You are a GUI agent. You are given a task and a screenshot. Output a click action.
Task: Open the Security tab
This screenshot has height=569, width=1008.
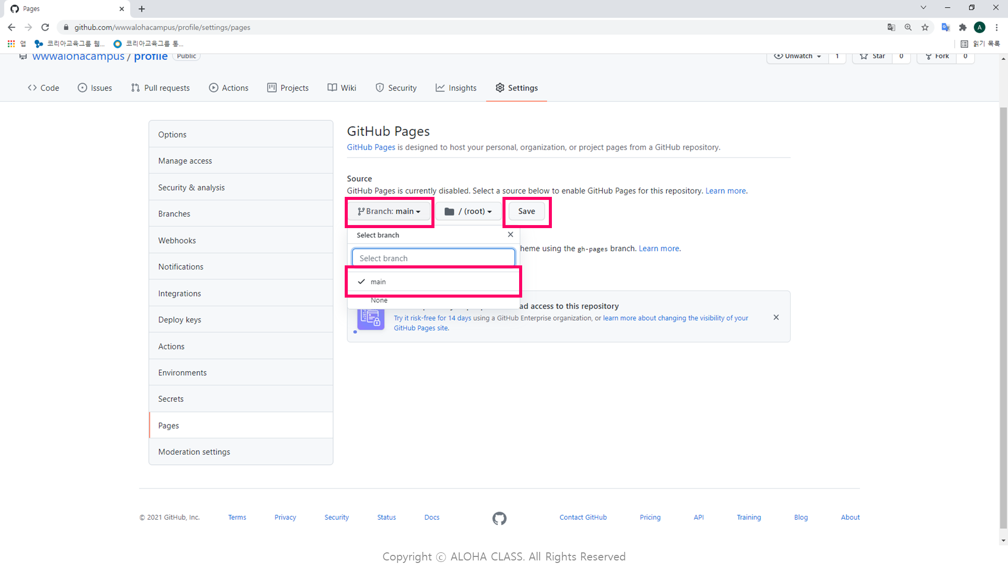pyautogui.click(x=396, y=88)
